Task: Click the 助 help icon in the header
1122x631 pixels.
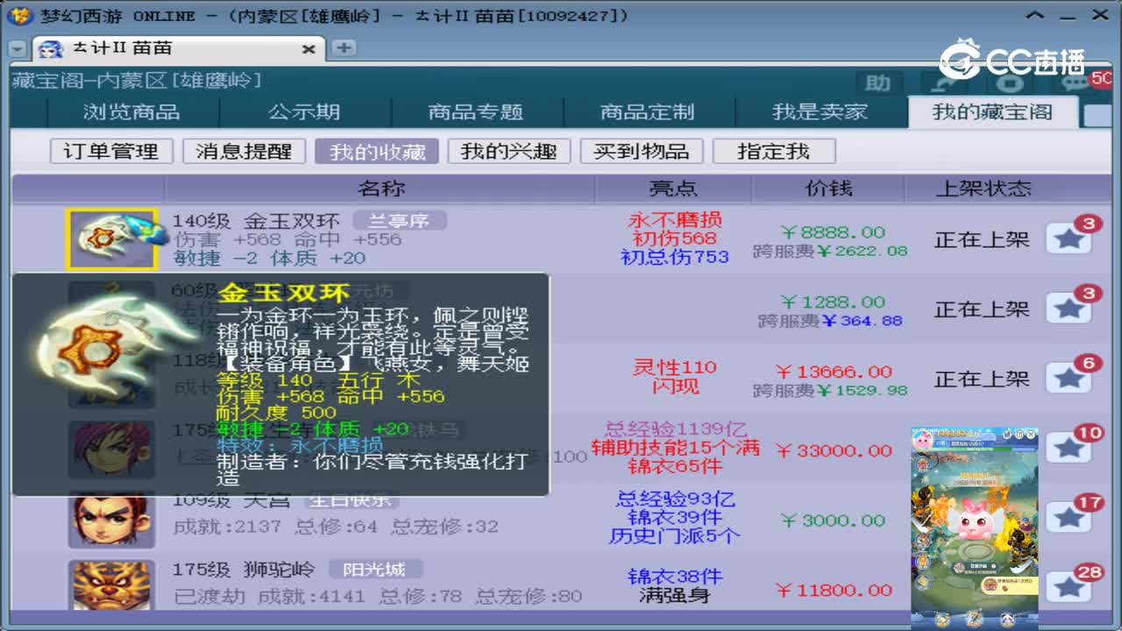Action: coord(877,83)
